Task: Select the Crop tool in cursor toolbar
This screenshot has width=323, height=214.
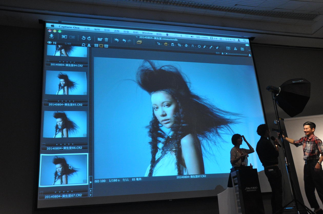Action: pos(179,45)
